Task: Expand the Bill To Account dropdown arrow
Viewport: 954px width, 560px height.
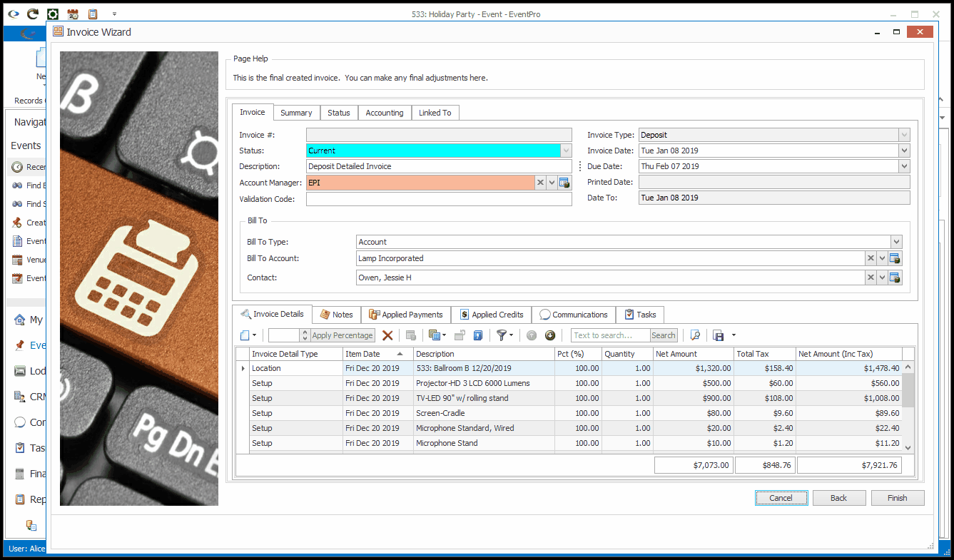Action: (883, 258)
